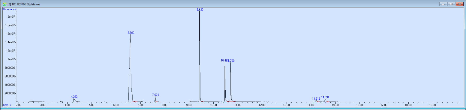Click the 1.6e+07 abundance tick value

10,34
